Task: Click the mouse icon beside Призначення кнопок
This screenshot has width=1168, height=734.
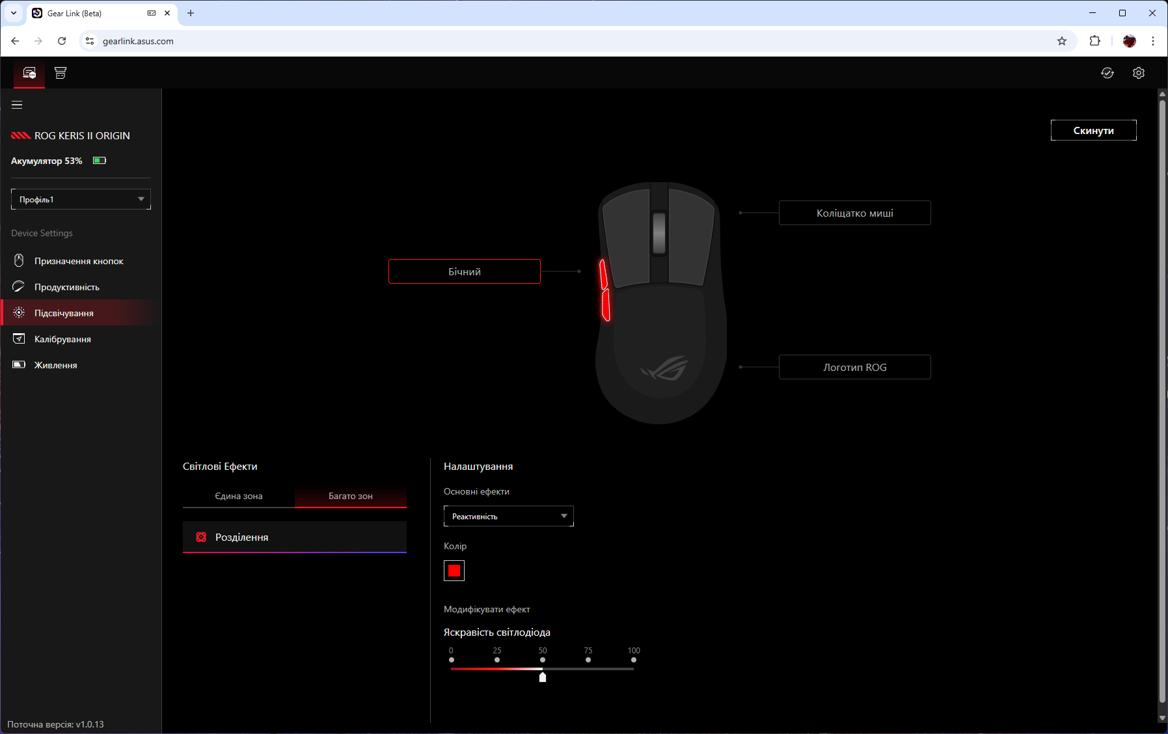Action: click(19, 261)
